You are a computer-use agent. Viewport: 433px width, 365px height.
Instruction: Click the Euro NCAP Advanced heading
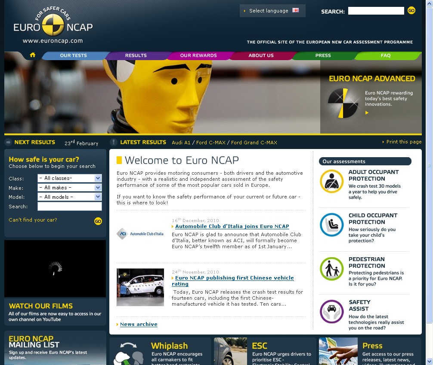point(372,79)
